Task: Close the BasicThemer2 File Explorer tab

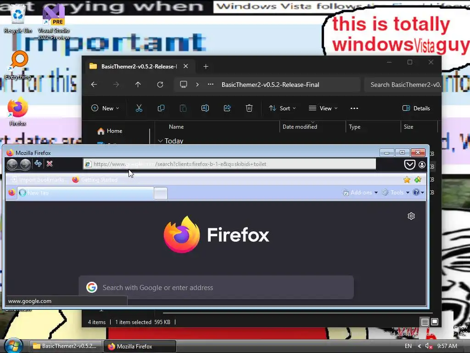Action: click(x=186, y=66)
